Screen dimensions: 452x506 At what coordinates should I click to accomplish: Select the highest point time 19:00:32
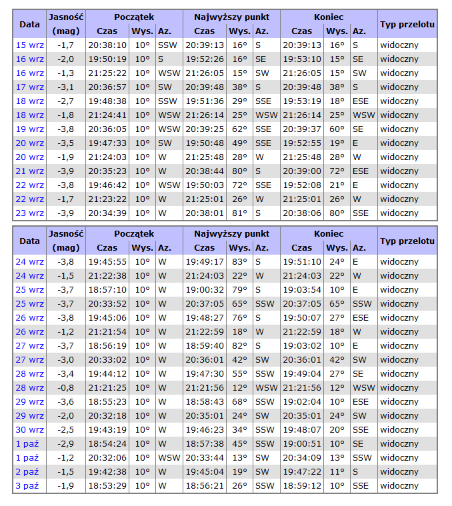pyautogui.click(x=205, y=290)
